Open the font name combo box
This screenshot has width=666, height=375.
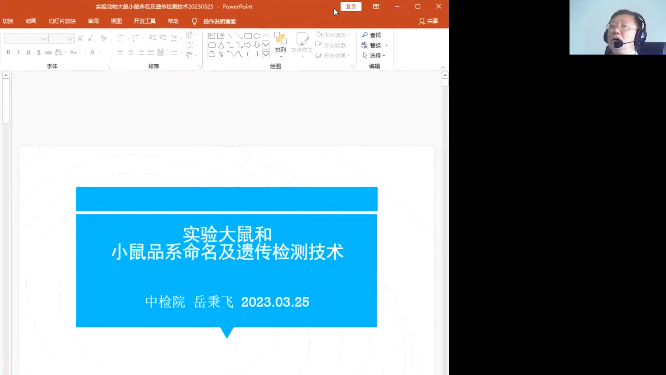26,39
